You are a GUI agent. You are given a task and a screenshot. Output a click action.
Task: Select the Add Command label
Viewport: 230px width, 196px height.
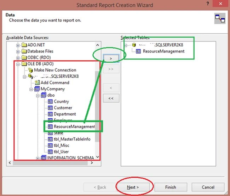tap(55, 83)
